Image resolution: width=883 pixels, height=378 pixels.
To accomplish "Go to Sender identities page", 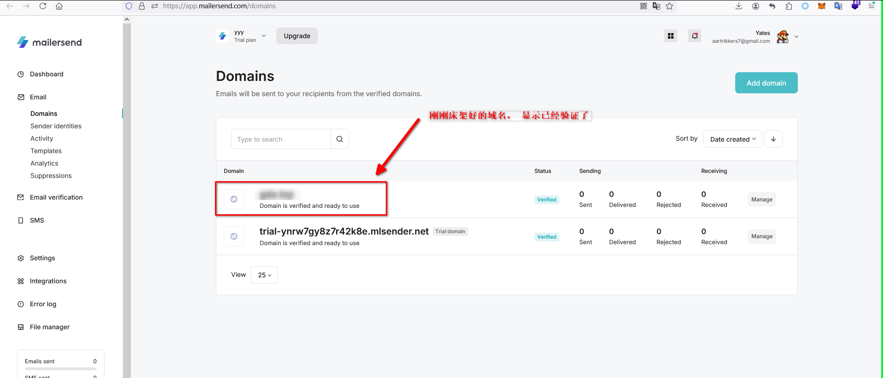I will (56, 126).
